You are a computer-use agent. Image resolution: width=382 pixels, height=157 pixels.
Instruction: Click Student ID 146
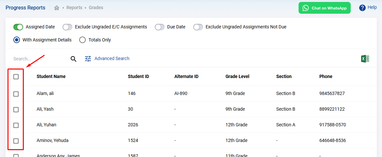pos(132,93)
